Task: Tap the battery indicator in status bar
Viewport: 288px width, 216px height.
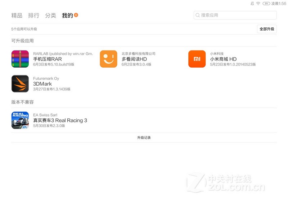Action: point(266,3)
